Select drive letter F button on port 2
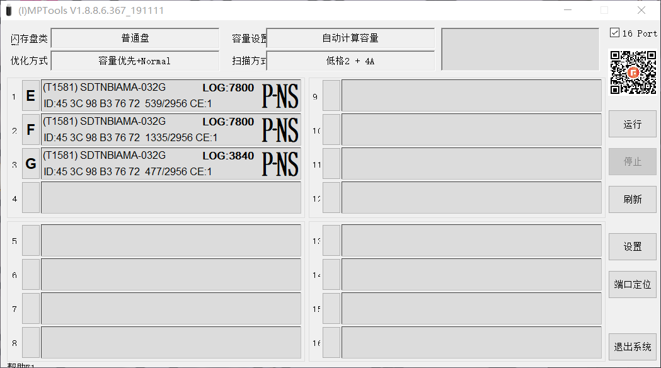The width and height of the screenshot is (661, 368). pyautogui.click(x=31, y=129)
